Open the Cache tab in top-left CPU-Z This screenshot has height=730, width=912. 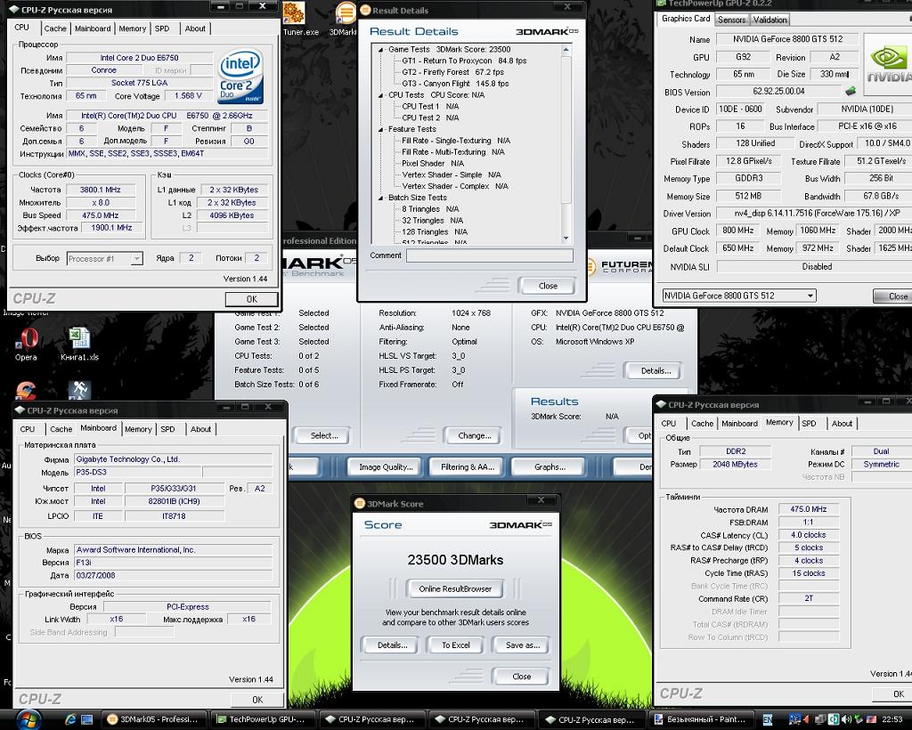pyautogui.click(x=55, y=28)
